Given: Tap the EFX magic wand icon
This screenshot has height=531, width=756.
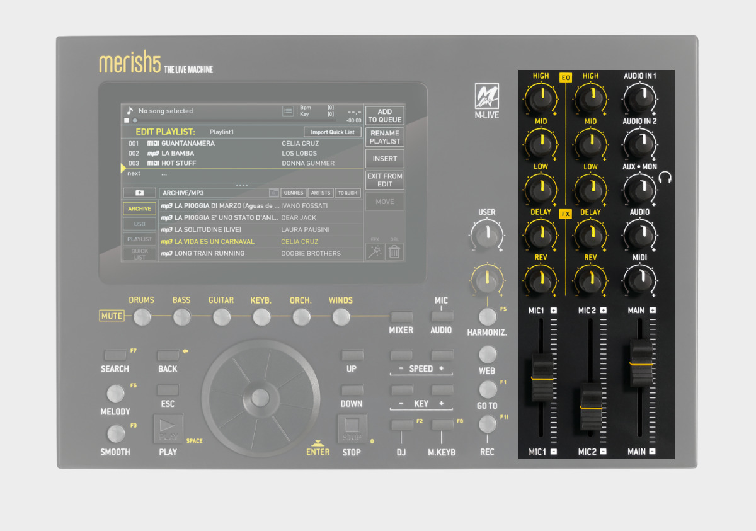Looking at the screenshot, I should [x=375, y=252].
